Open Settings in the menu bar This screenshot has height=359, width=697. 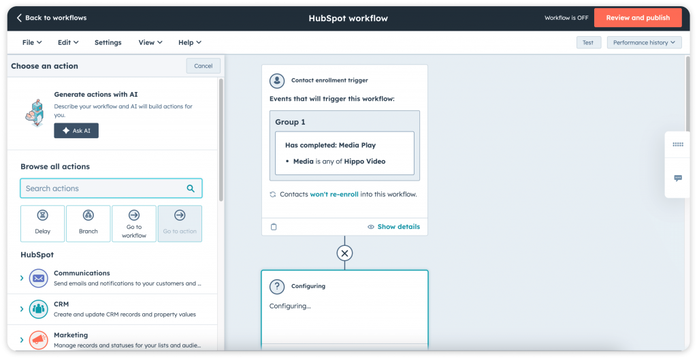108,42
